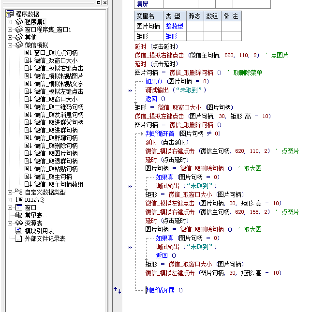Click the 资源表 icon
This screenshot has height=312, width=311.
point(19,223)
